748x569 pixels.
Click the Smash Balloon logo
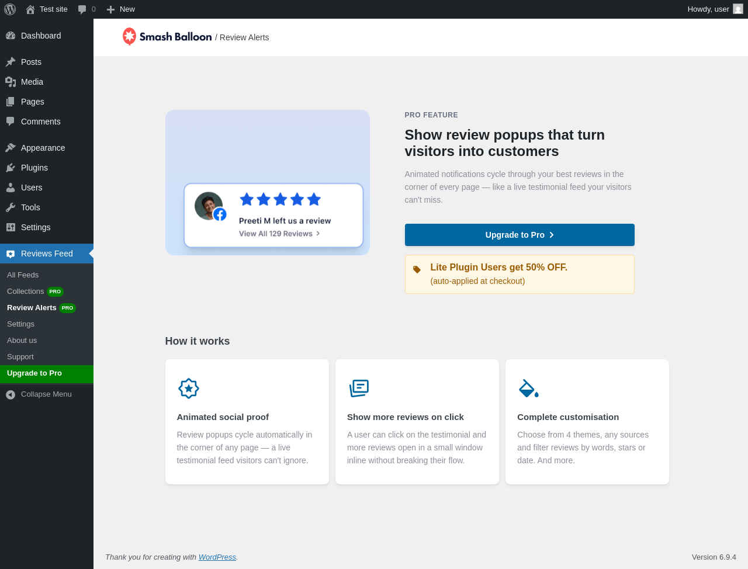point(167,37)
